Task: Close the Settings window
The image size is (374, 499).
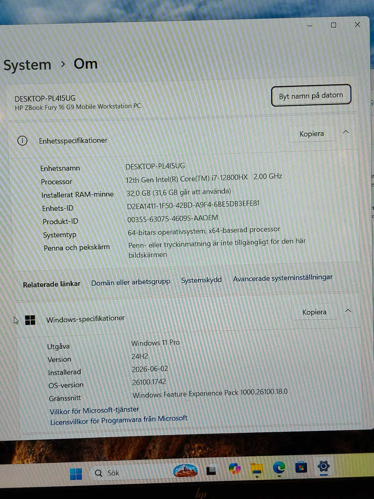Action: pos(357,25)
